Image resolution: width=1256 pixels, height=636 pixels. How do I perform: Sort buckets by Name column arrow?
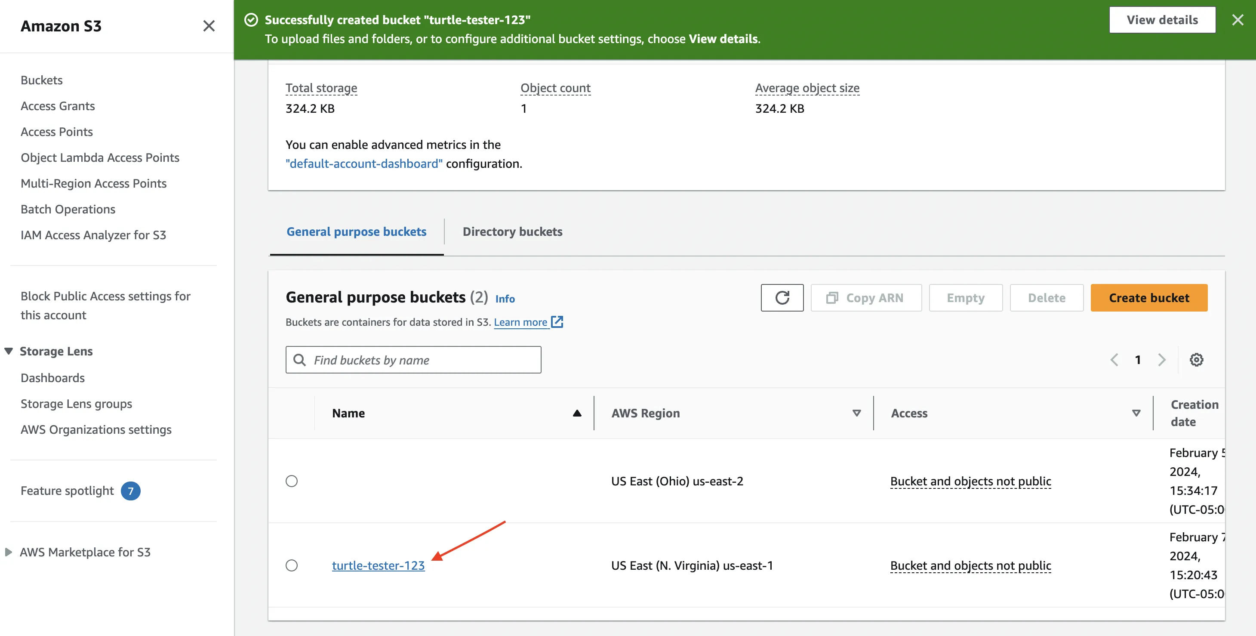pos(577,413)
